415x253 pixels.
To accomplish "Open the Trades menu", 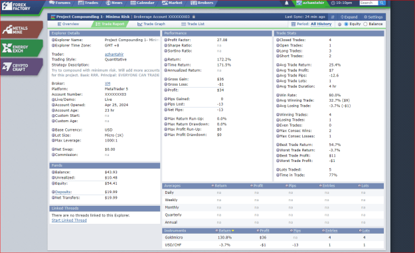I will [88, 3].
